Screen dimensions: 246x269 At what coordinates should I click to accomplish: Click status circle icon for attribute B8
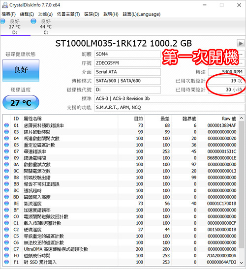[6, 178]
